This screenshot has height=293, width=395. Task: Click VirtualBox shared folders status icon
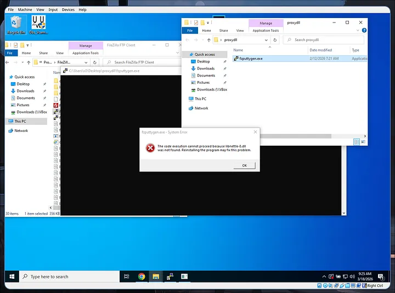click(x=348, y=285)
